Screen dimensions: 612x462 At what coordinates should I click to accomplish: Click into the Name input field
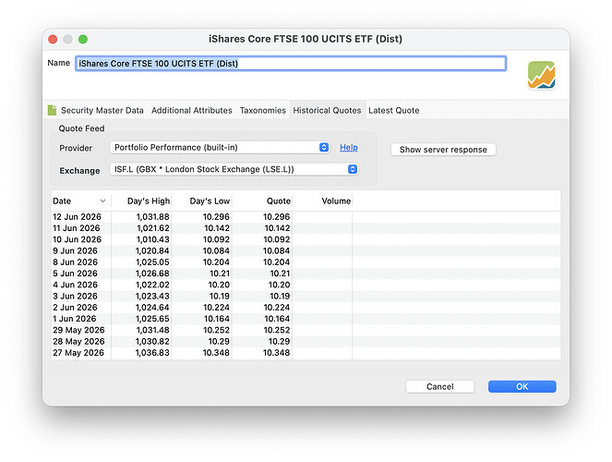coord(291,63)
